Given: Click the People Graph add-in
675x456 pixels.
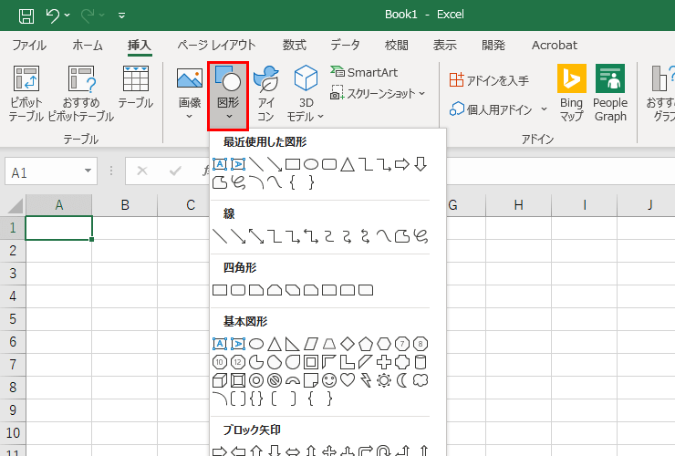Looking at the screenshot, I should pos(610,93).
